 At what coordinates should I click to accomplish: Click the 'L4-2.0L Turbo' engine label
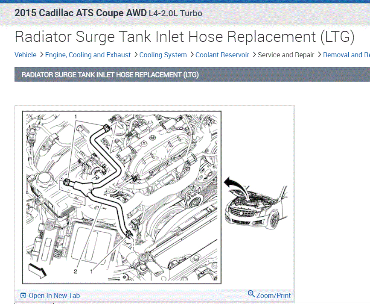[x=175, y=13]
